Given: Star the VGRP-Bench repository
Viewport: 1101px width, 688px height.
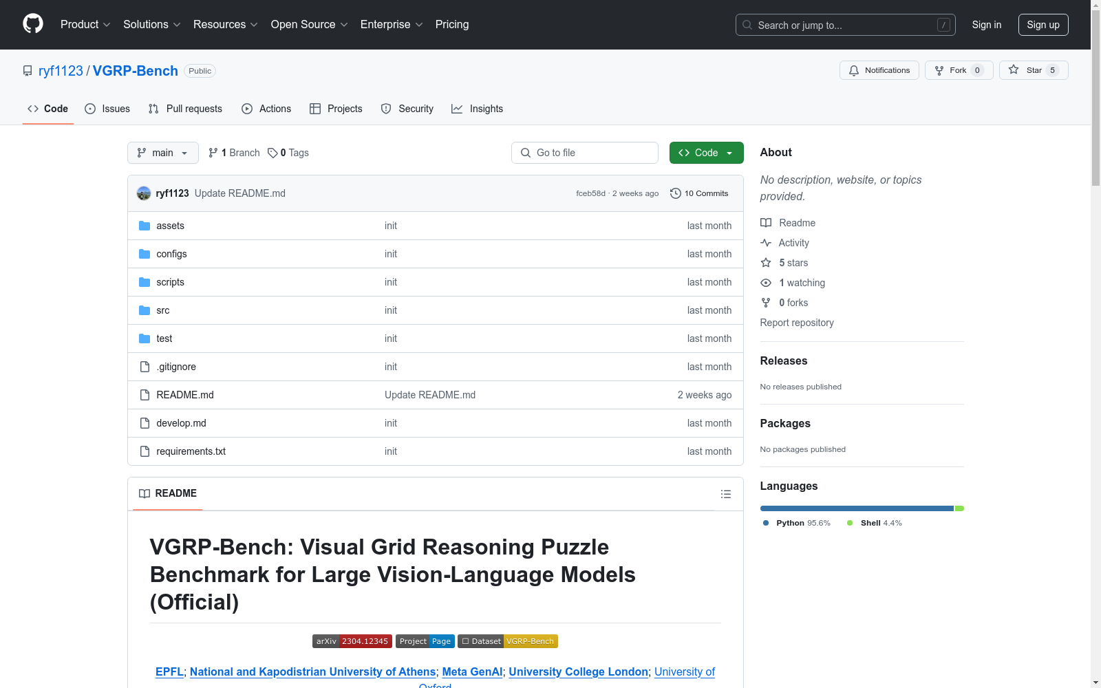Looking at the screenshot, I should (1034, 70).
